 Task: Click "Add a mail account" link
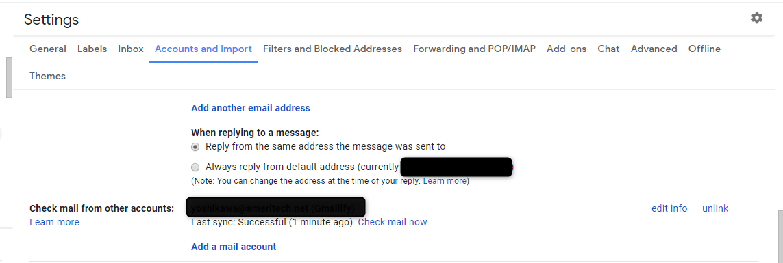[x=234, y=247]
